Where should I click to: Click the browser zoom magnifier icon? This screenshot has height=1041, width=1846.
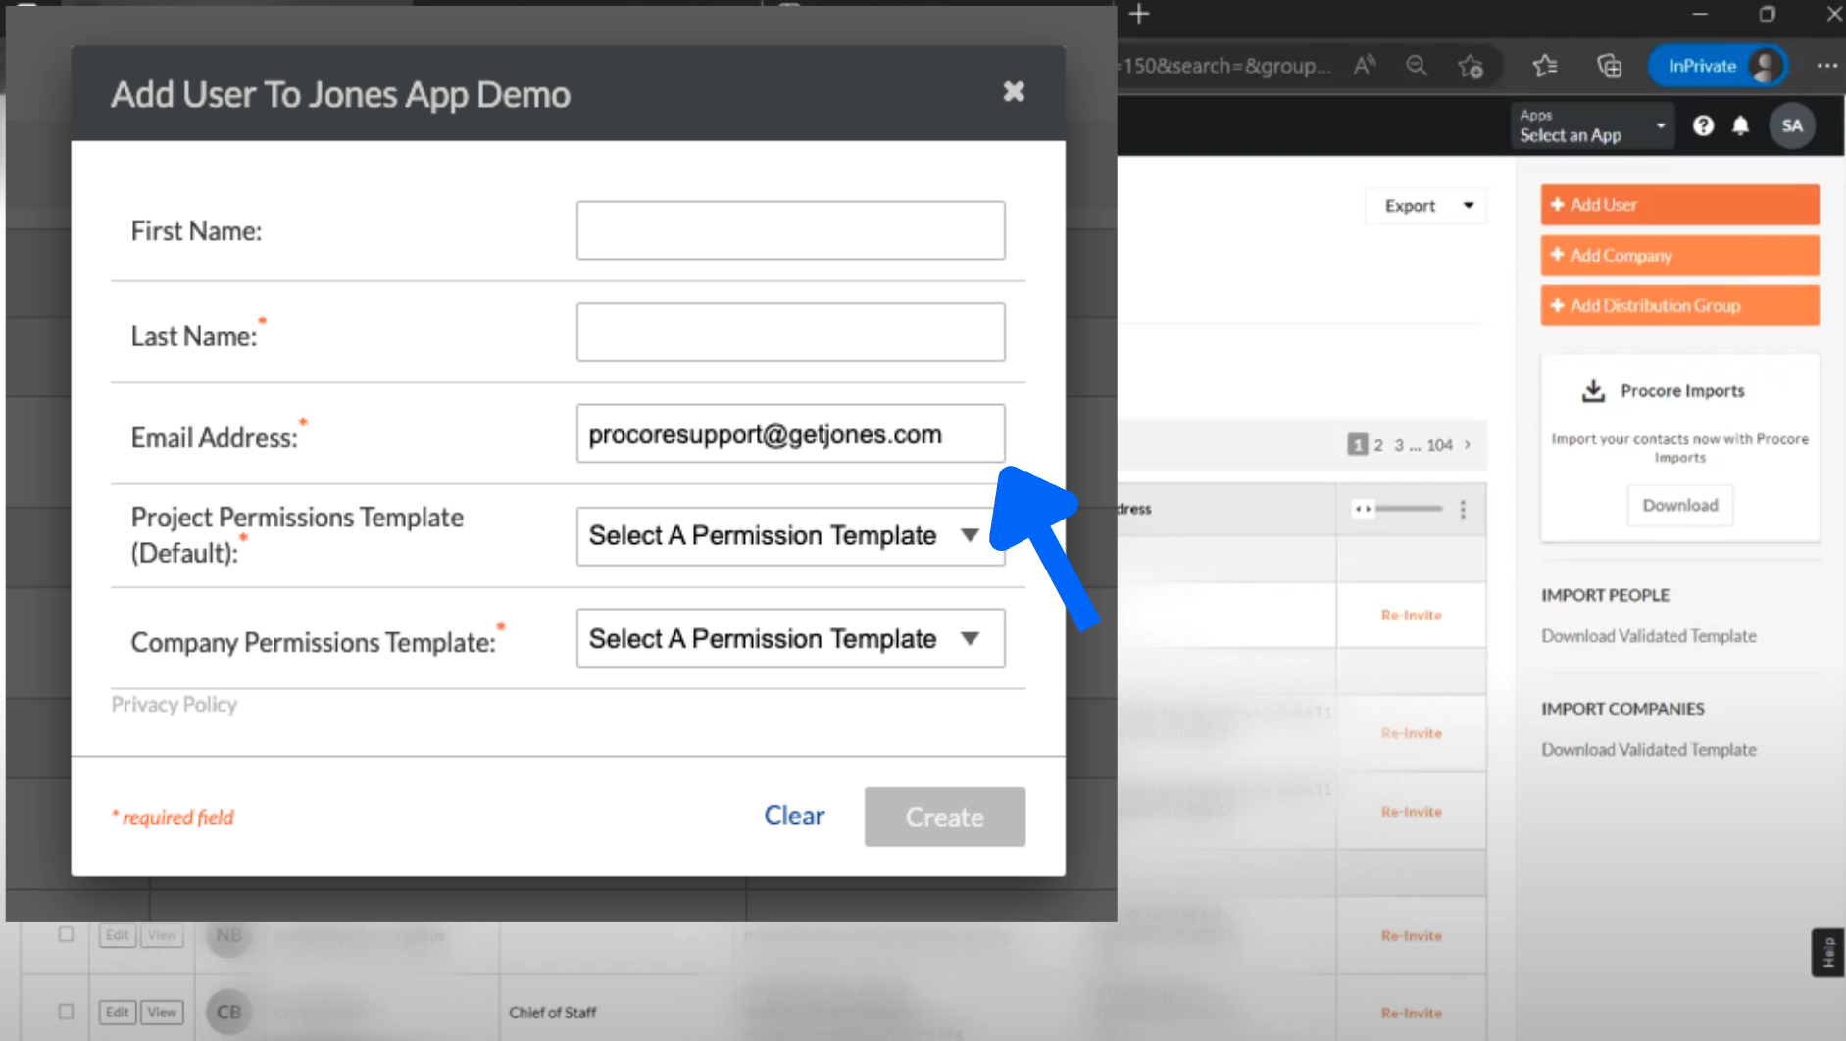coord(1416,66)
